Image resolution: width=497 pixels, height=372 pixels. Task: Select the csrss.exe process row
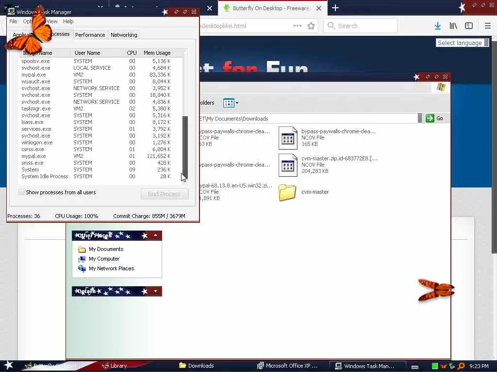point(96,149)
